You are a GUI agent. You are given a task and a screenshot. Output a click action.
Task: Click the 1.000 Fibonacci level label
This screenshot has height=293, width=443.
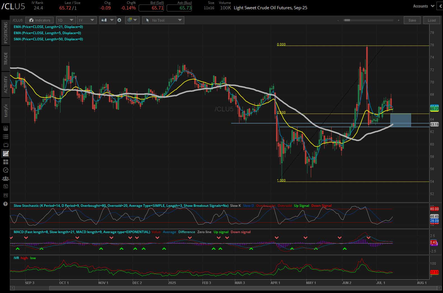pyautogui.click(x=281, y=181)
